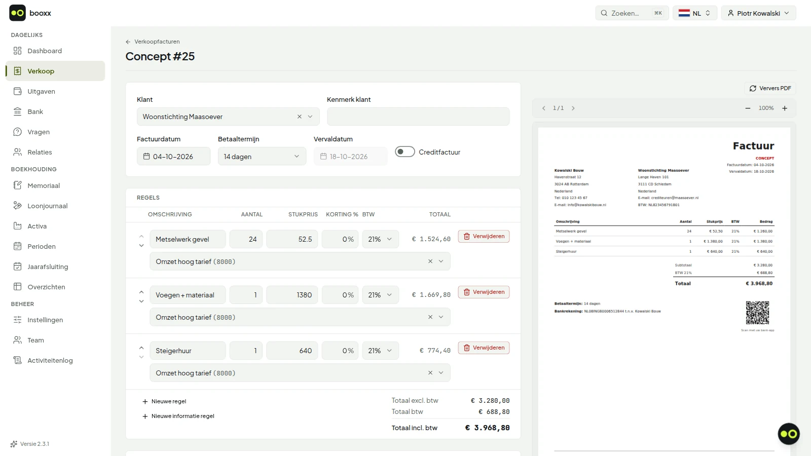The height and width of the screenshot is (456, 811).
Task: Open Bank in the sidebar
Action: (55, 111)
